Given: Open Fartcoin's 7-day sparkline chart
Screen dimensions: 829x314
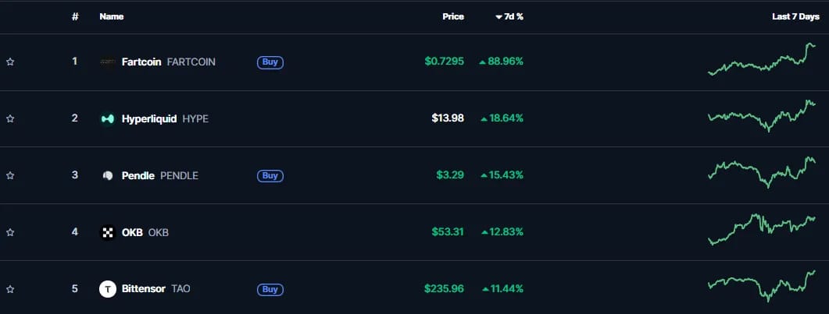Looking at the screenshot, I should pyautogui.click(x=761, y=60).
